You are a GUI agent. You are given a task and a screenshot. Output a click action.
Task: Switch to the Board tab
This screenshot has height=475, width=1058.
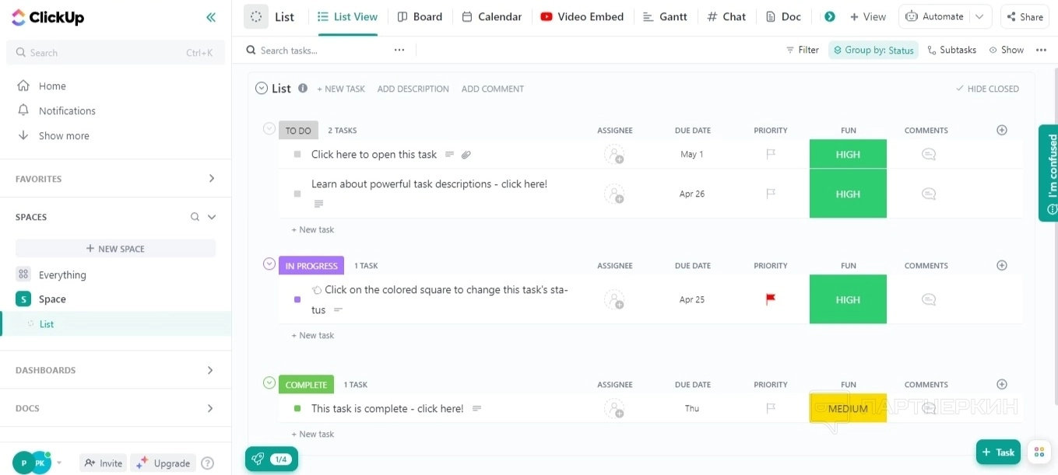point(420,16)
